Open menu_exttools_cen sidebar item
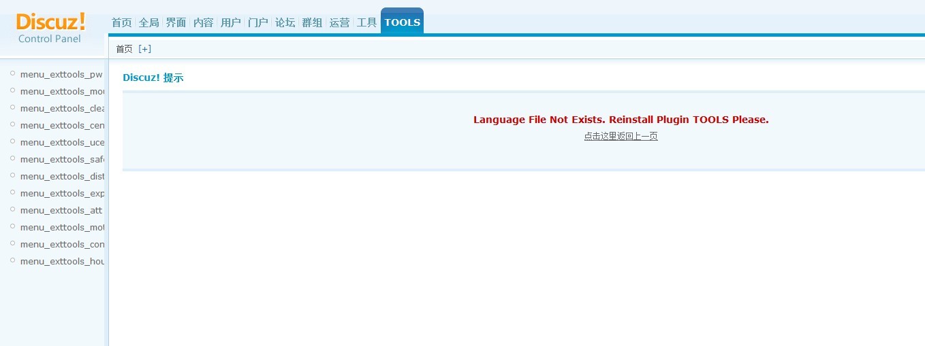Screen dimensions: 925x346 point(62,125)
